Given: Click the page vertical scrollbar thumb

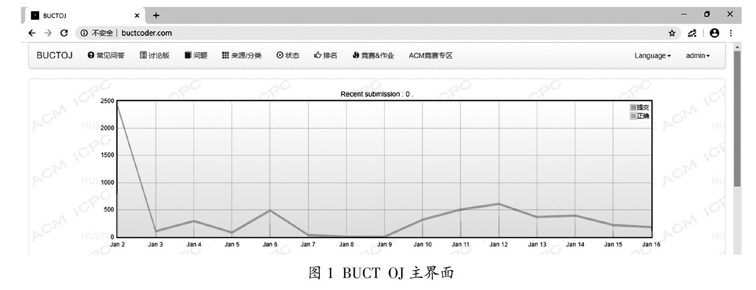Looking at the screenshot, I should [x=737, y=120].
